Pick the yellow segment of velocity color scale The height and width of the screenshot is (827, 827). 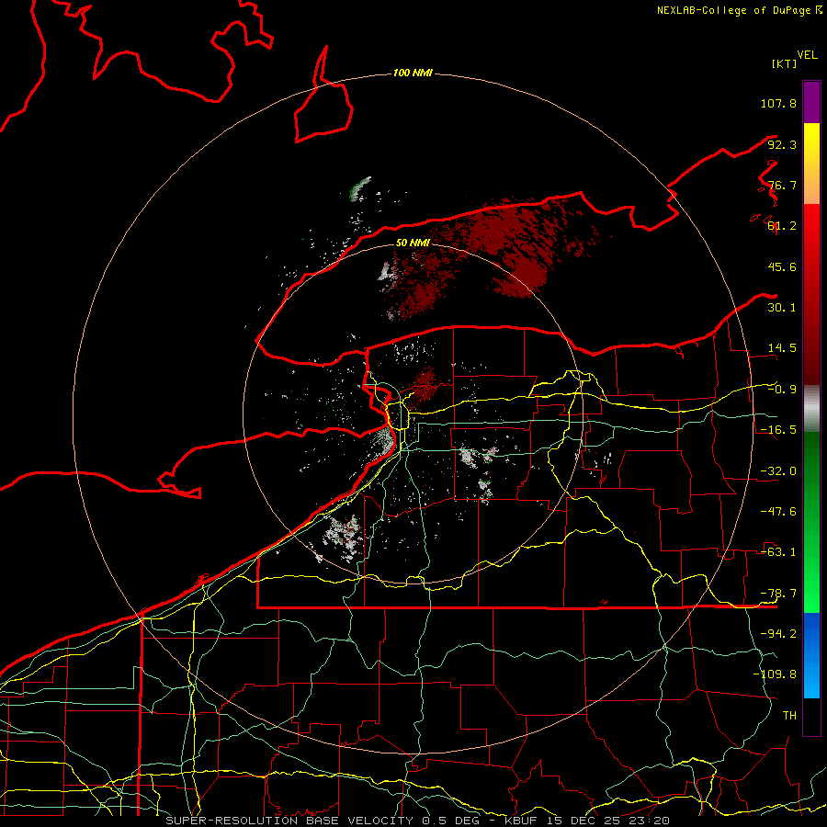coord(811,164)
